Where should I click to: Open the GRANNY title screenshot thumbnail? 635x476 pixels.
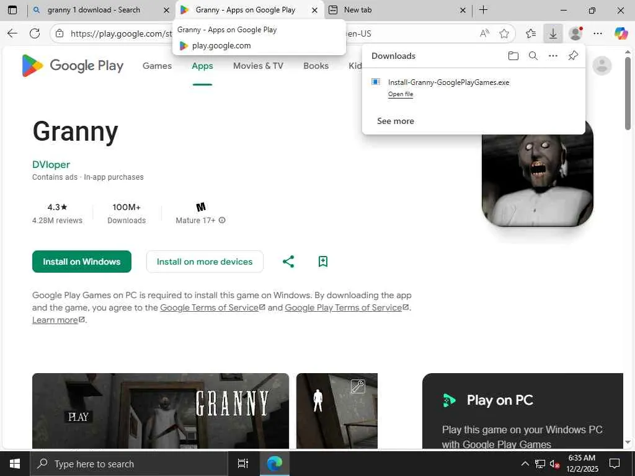pyautogui.click(x=161, y=410)
